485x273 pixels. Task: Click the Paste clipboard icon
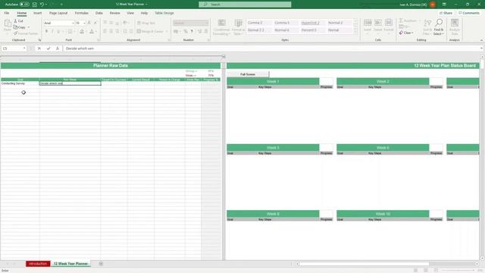tap(7, 24)
